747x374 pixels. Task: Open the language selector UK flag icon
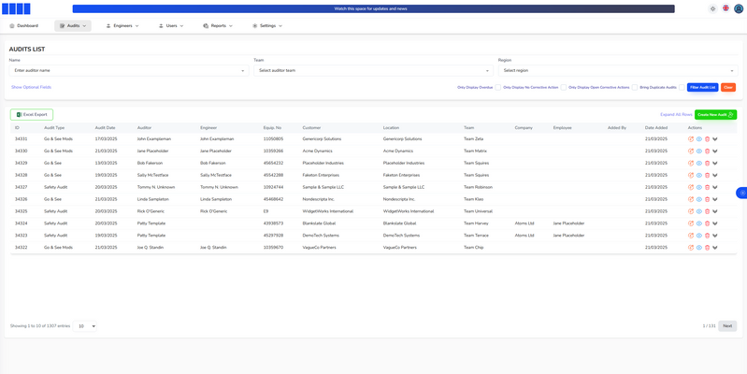(x=725, y=8)
